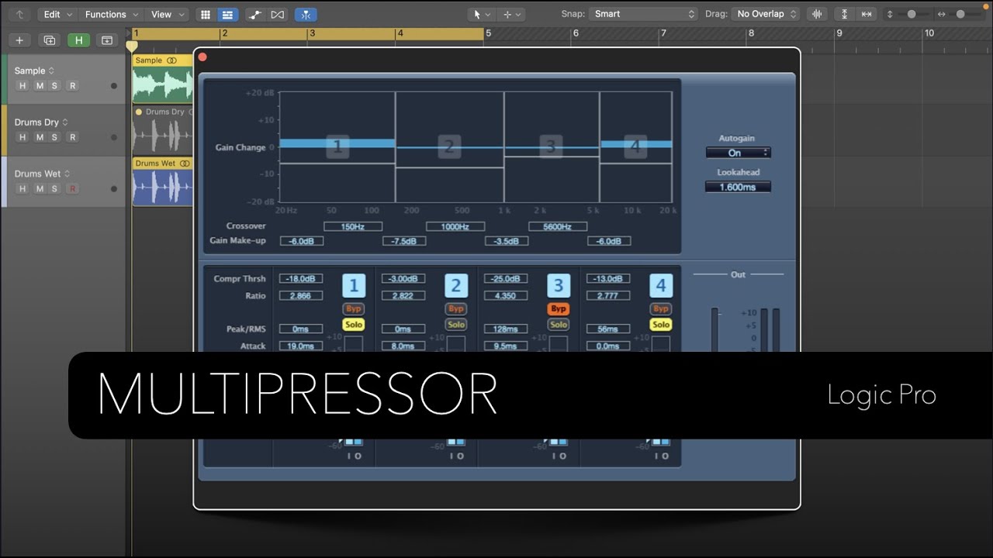Screen dimensions: 993x558
Task: Click the track import down-arrow icon
Action: pos(107,40)
